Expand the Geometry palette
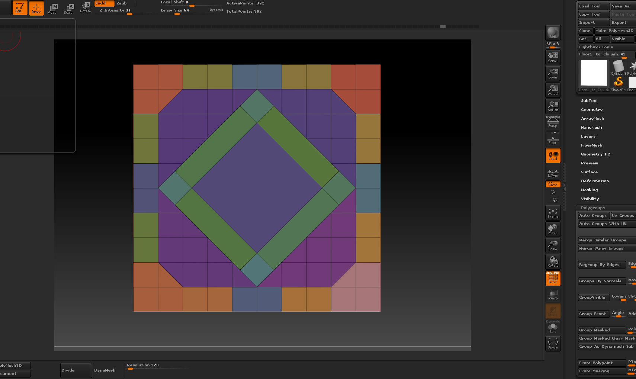 tap(591, 109)
